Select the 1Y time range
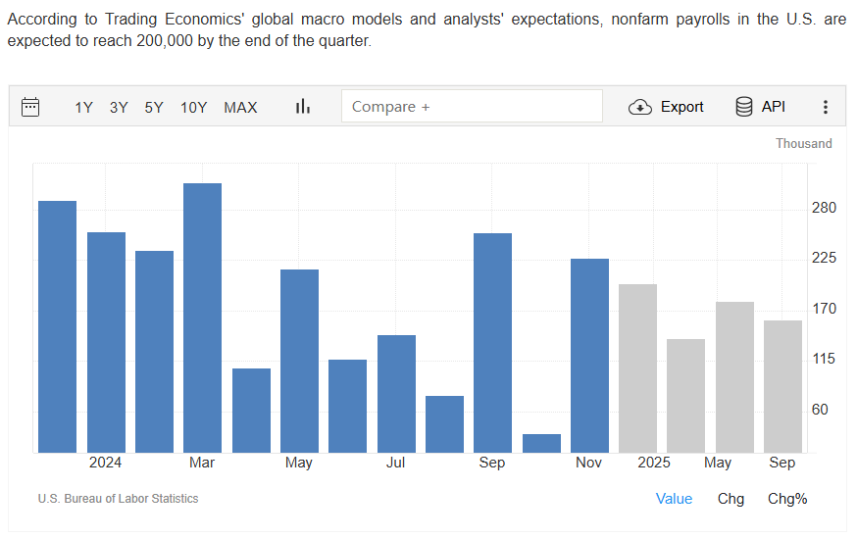The width and height of the screenshot is (857, 538). point(83,108)
